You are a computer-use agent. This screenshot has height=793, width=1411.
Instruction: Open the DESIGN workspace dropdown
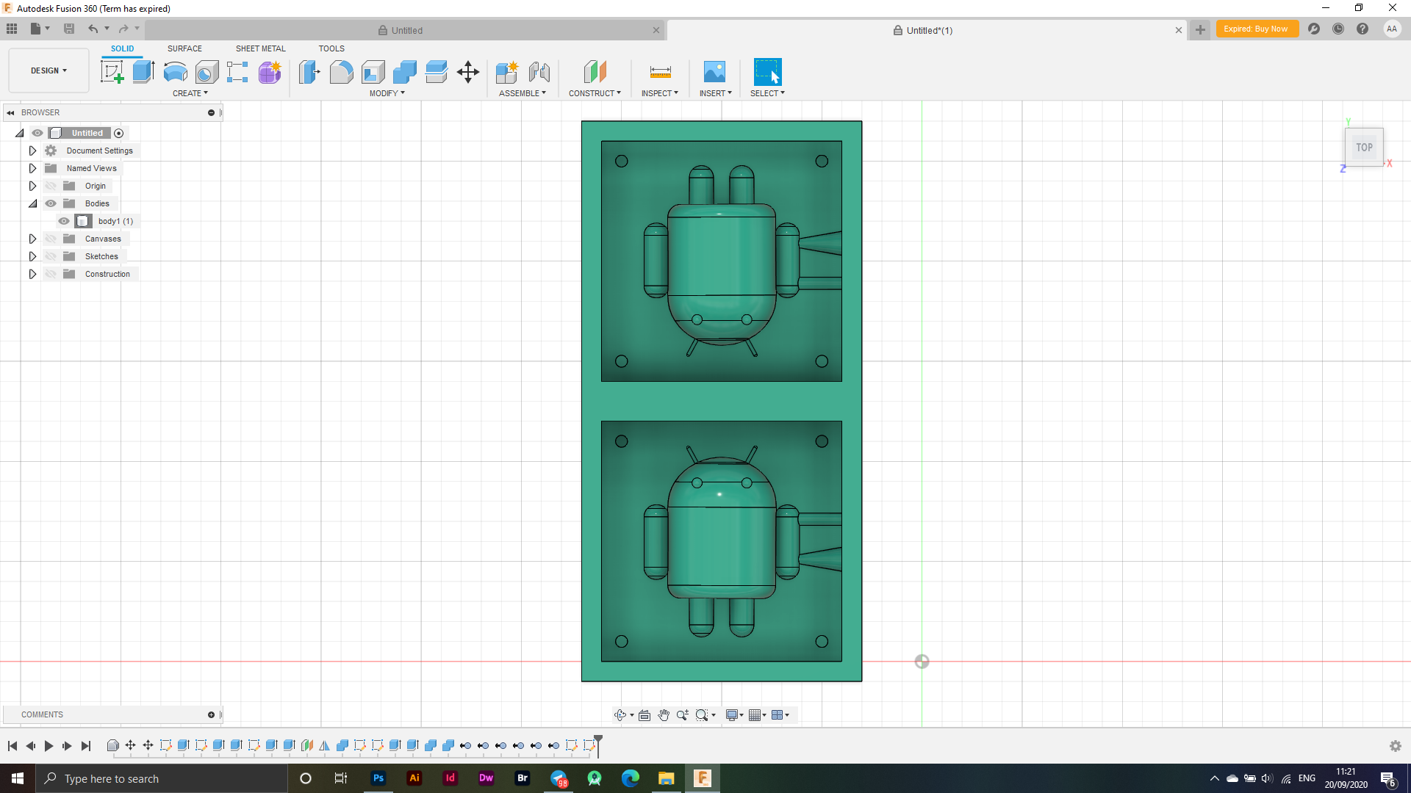(49, 70)
